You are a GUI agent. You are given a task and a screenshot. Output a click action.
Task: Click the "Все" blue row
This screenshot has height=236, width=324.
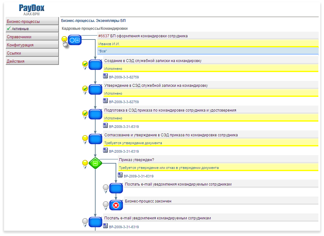click(x=208, y=51)
